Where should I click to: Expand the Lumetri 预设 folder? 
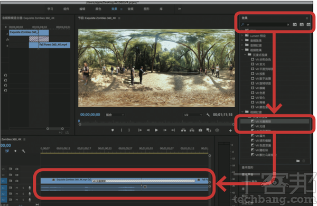coord(242,35)
